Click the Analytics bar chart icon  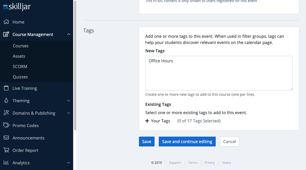pos(6,163)
